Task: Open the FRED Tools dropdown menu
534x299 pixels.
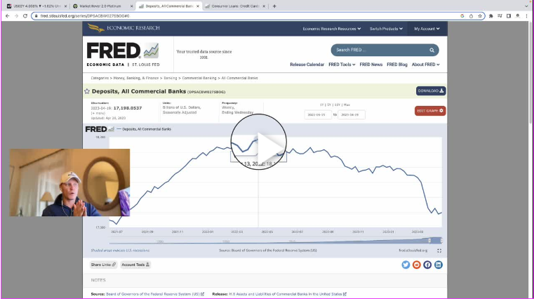Action: 342,65
